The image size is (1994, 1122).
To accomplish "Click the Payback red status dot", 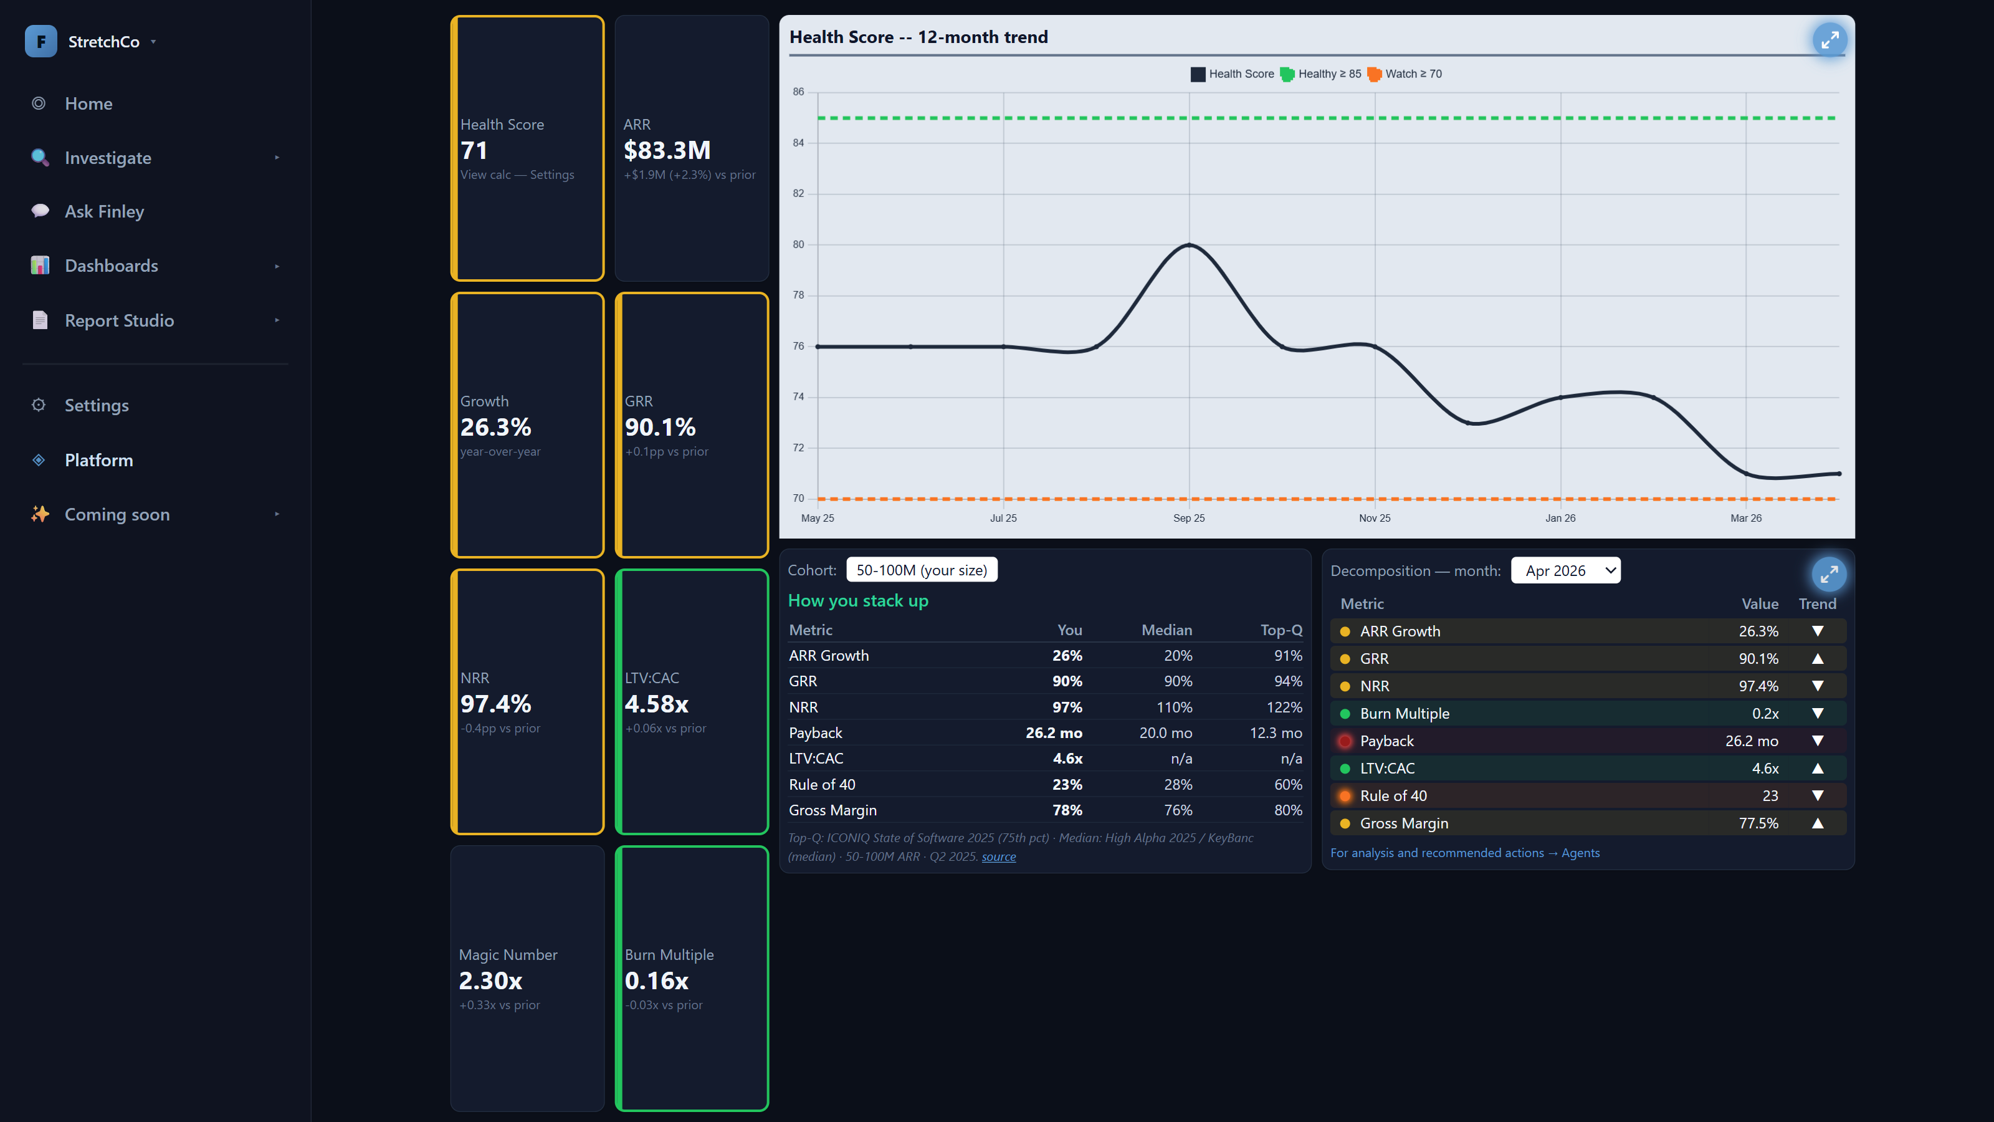I will tap(1345, 741).
